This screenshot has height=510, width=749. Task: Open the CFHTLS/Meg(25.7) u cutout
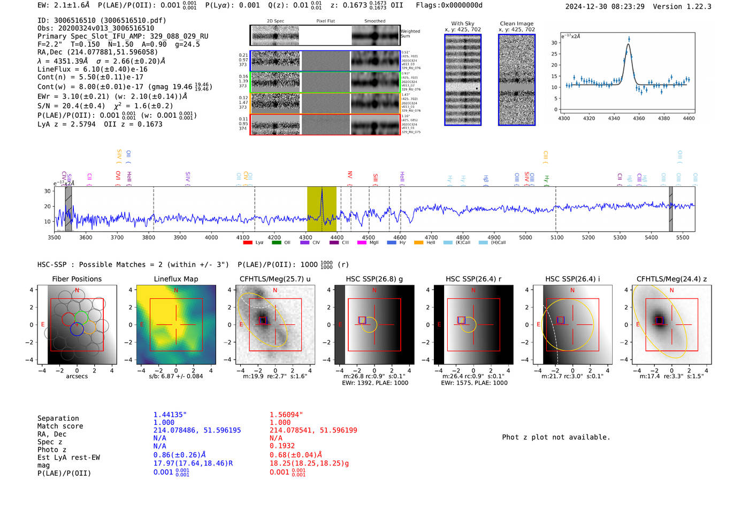275,325
